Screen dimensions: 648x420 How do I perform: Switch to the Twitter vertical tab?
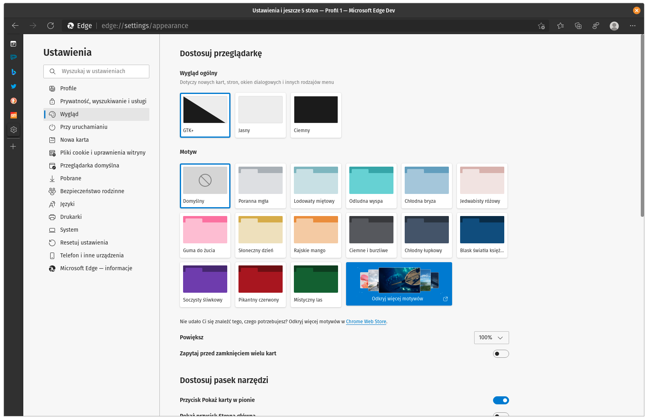coord(13,86)
